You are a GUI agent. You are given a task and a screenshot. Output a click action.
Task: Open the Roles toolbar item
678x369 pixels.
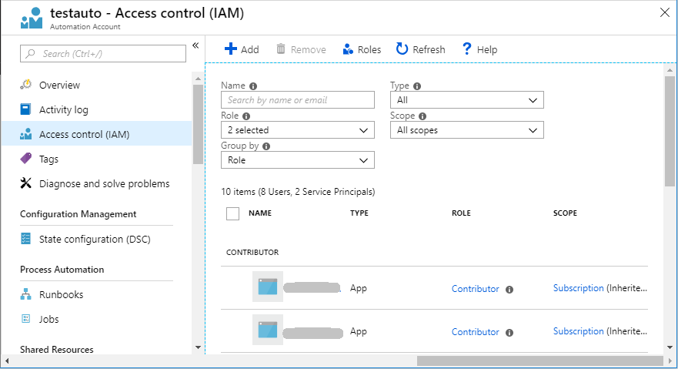[362, 49]
